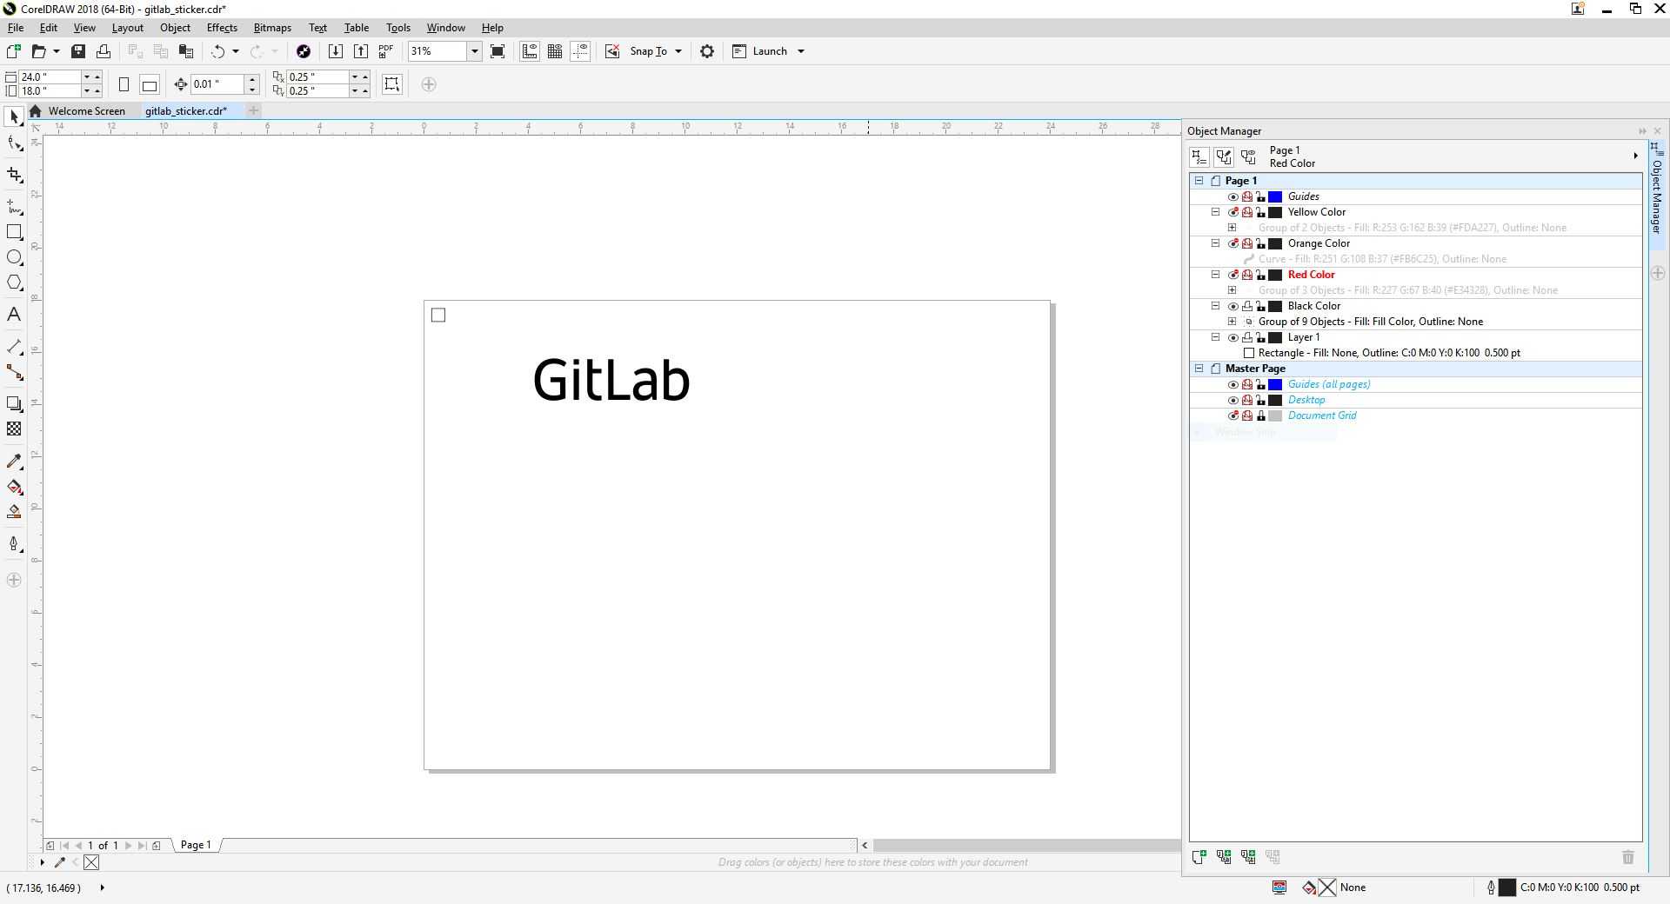Click the Import icon

point(335,51)
